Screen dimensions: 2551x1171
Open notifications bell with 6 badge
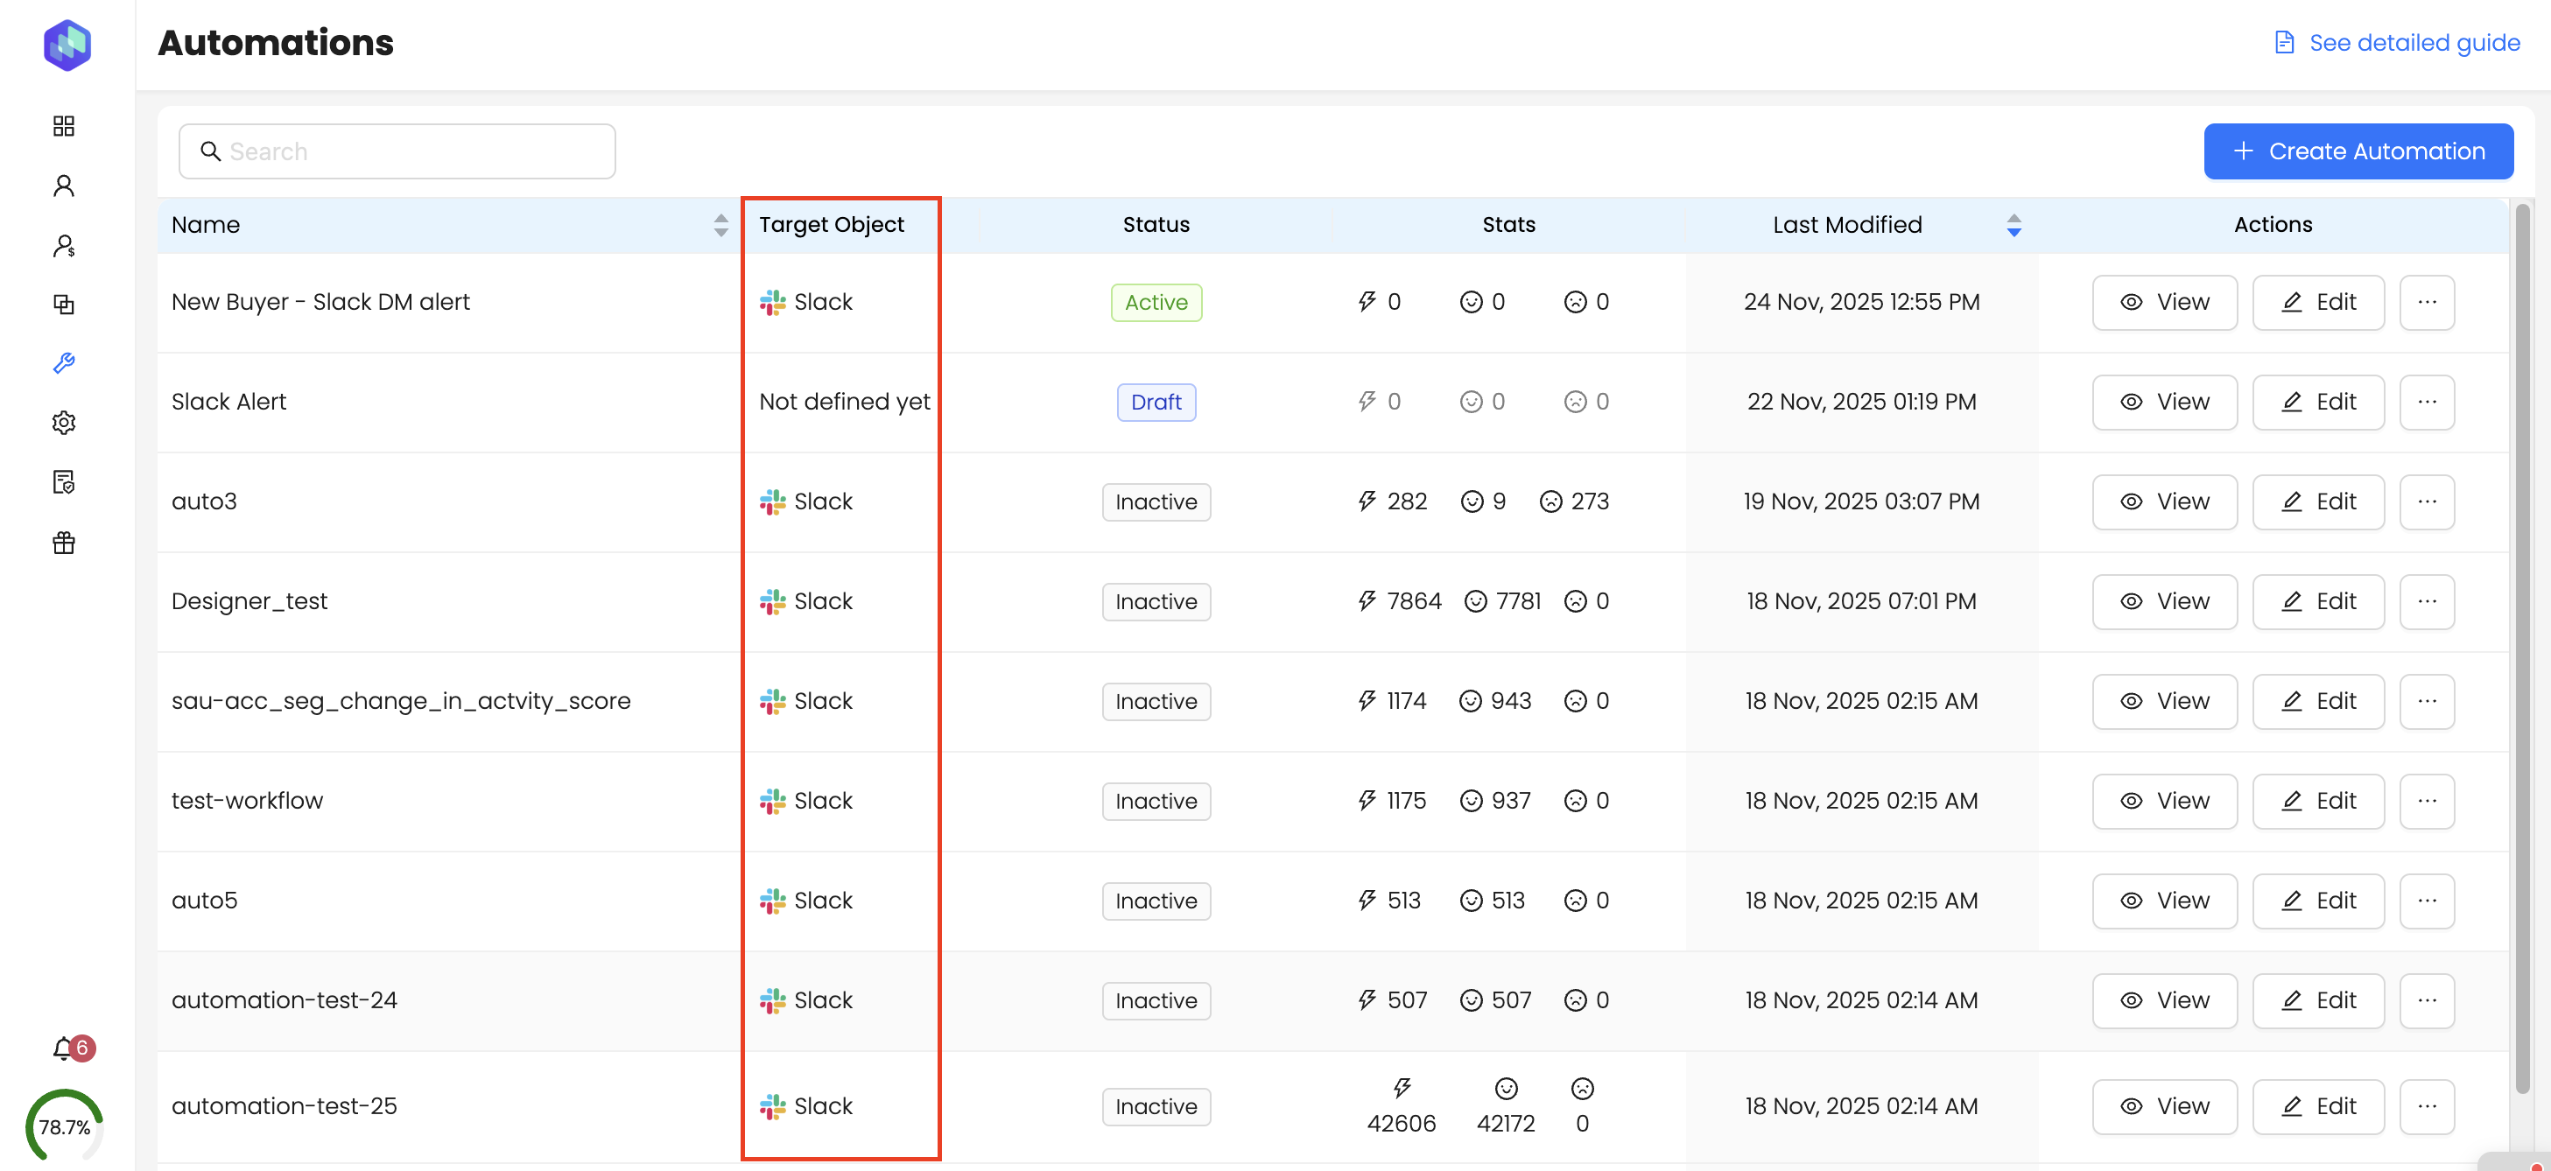click(x=63, y=1048)
